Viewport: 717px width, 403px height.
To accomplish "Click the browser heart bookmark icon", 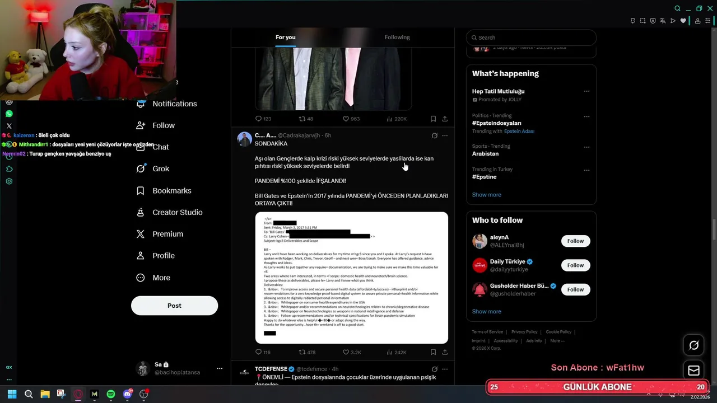I will [x=683, y=21].
